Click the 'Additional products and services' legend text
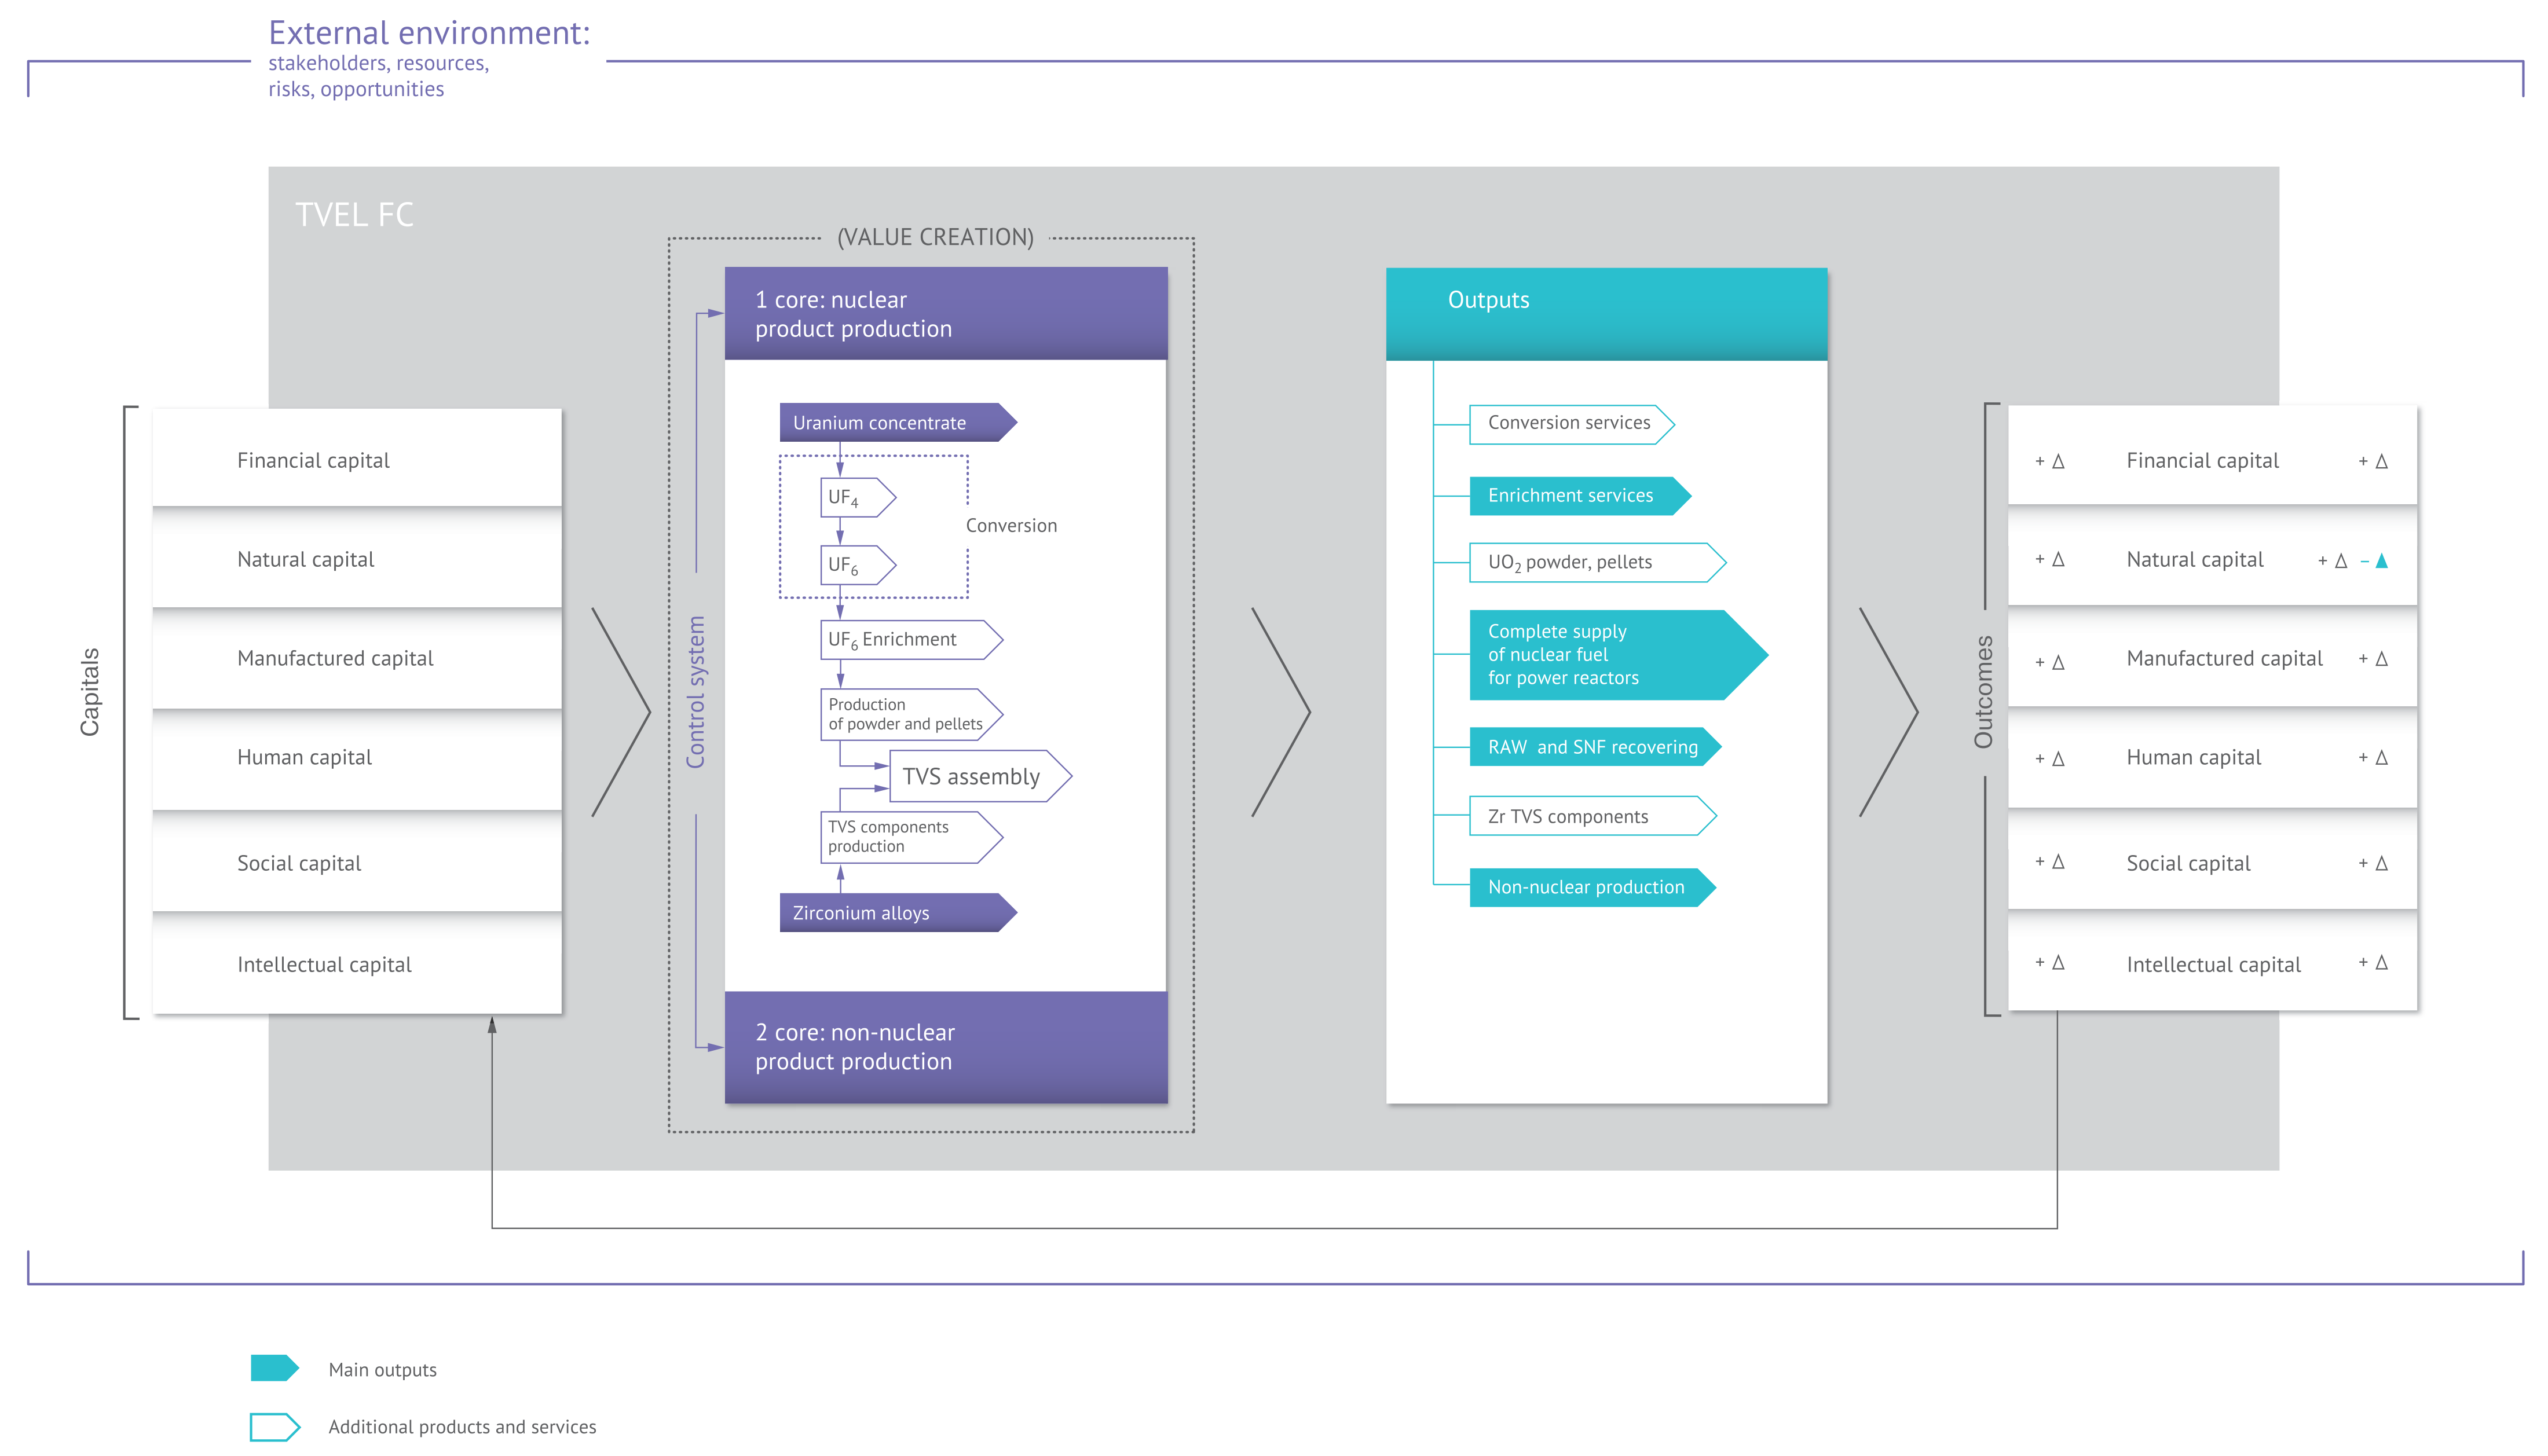 pyautogui.click(x=462, y=1426)
